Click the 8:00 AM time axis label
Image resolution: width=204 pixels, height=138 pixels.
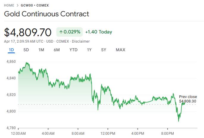[78, 133]
